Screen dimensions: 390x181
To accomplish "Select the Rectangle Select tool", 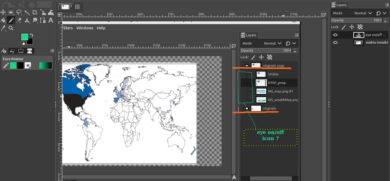I will (11, 13).
